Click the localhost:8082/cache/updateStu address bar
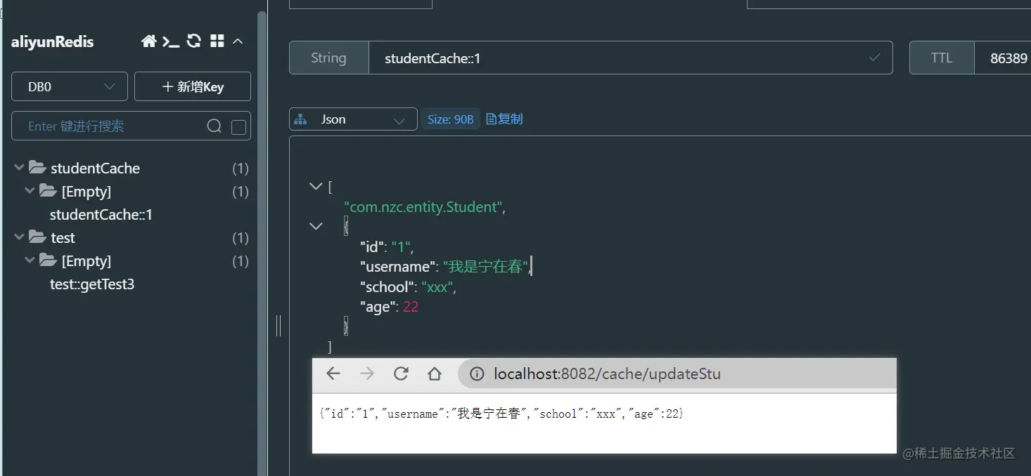This screenshot has height=476, width=1031. pyautogui.click(x=677, y=373)
